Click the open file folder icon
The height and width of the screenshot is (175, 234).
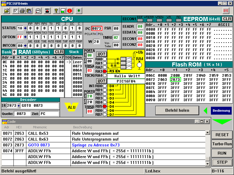tap(6, 11)
